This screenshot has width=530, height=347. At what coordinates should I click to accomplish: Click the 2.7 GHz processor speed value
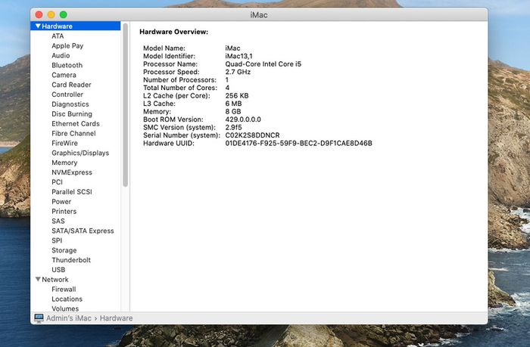coord(238,72)
